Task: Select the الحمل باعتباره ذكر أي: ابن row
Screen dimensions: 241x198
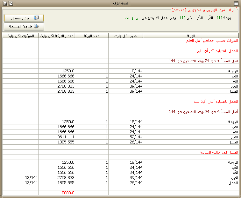Action: point(218,51)
